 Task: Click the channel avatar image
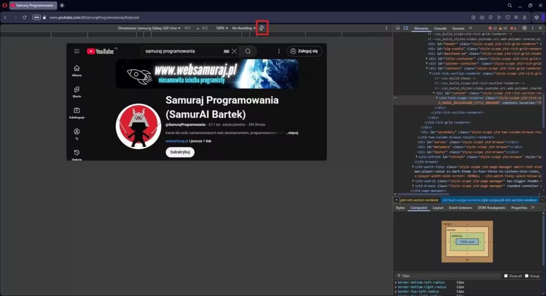point(138,126)
